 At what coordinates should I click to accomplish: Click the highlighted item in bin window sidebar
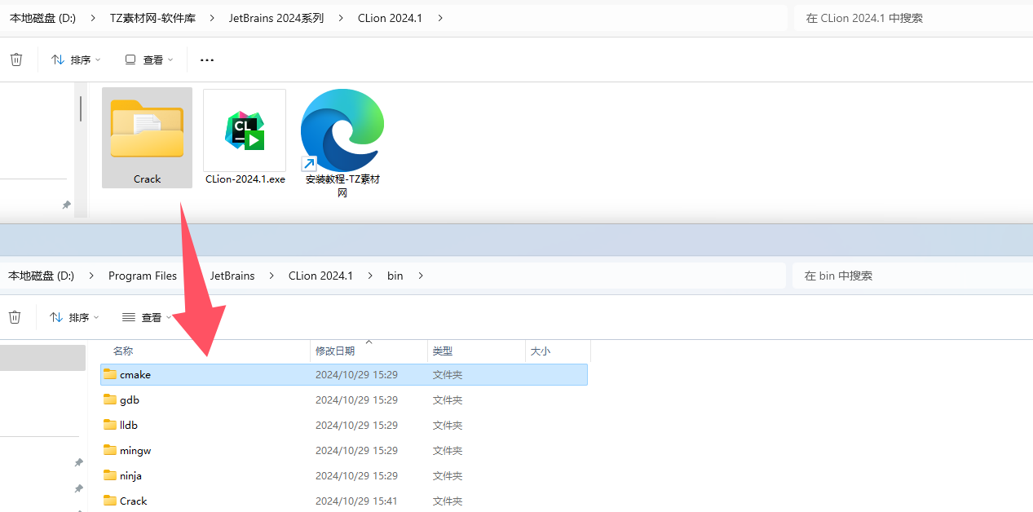coord(42,357)
